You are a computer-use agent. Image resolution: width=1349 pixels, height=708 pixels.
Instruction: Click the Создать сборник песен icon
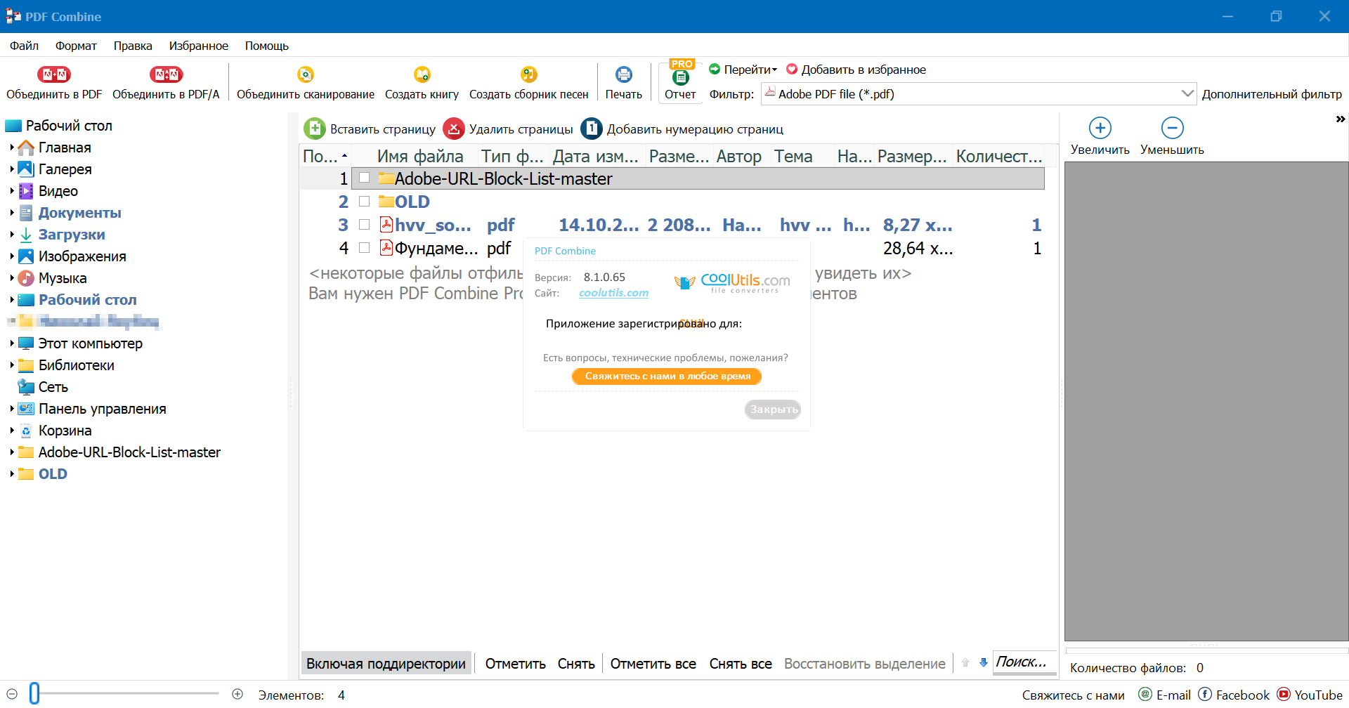point(528,74)
